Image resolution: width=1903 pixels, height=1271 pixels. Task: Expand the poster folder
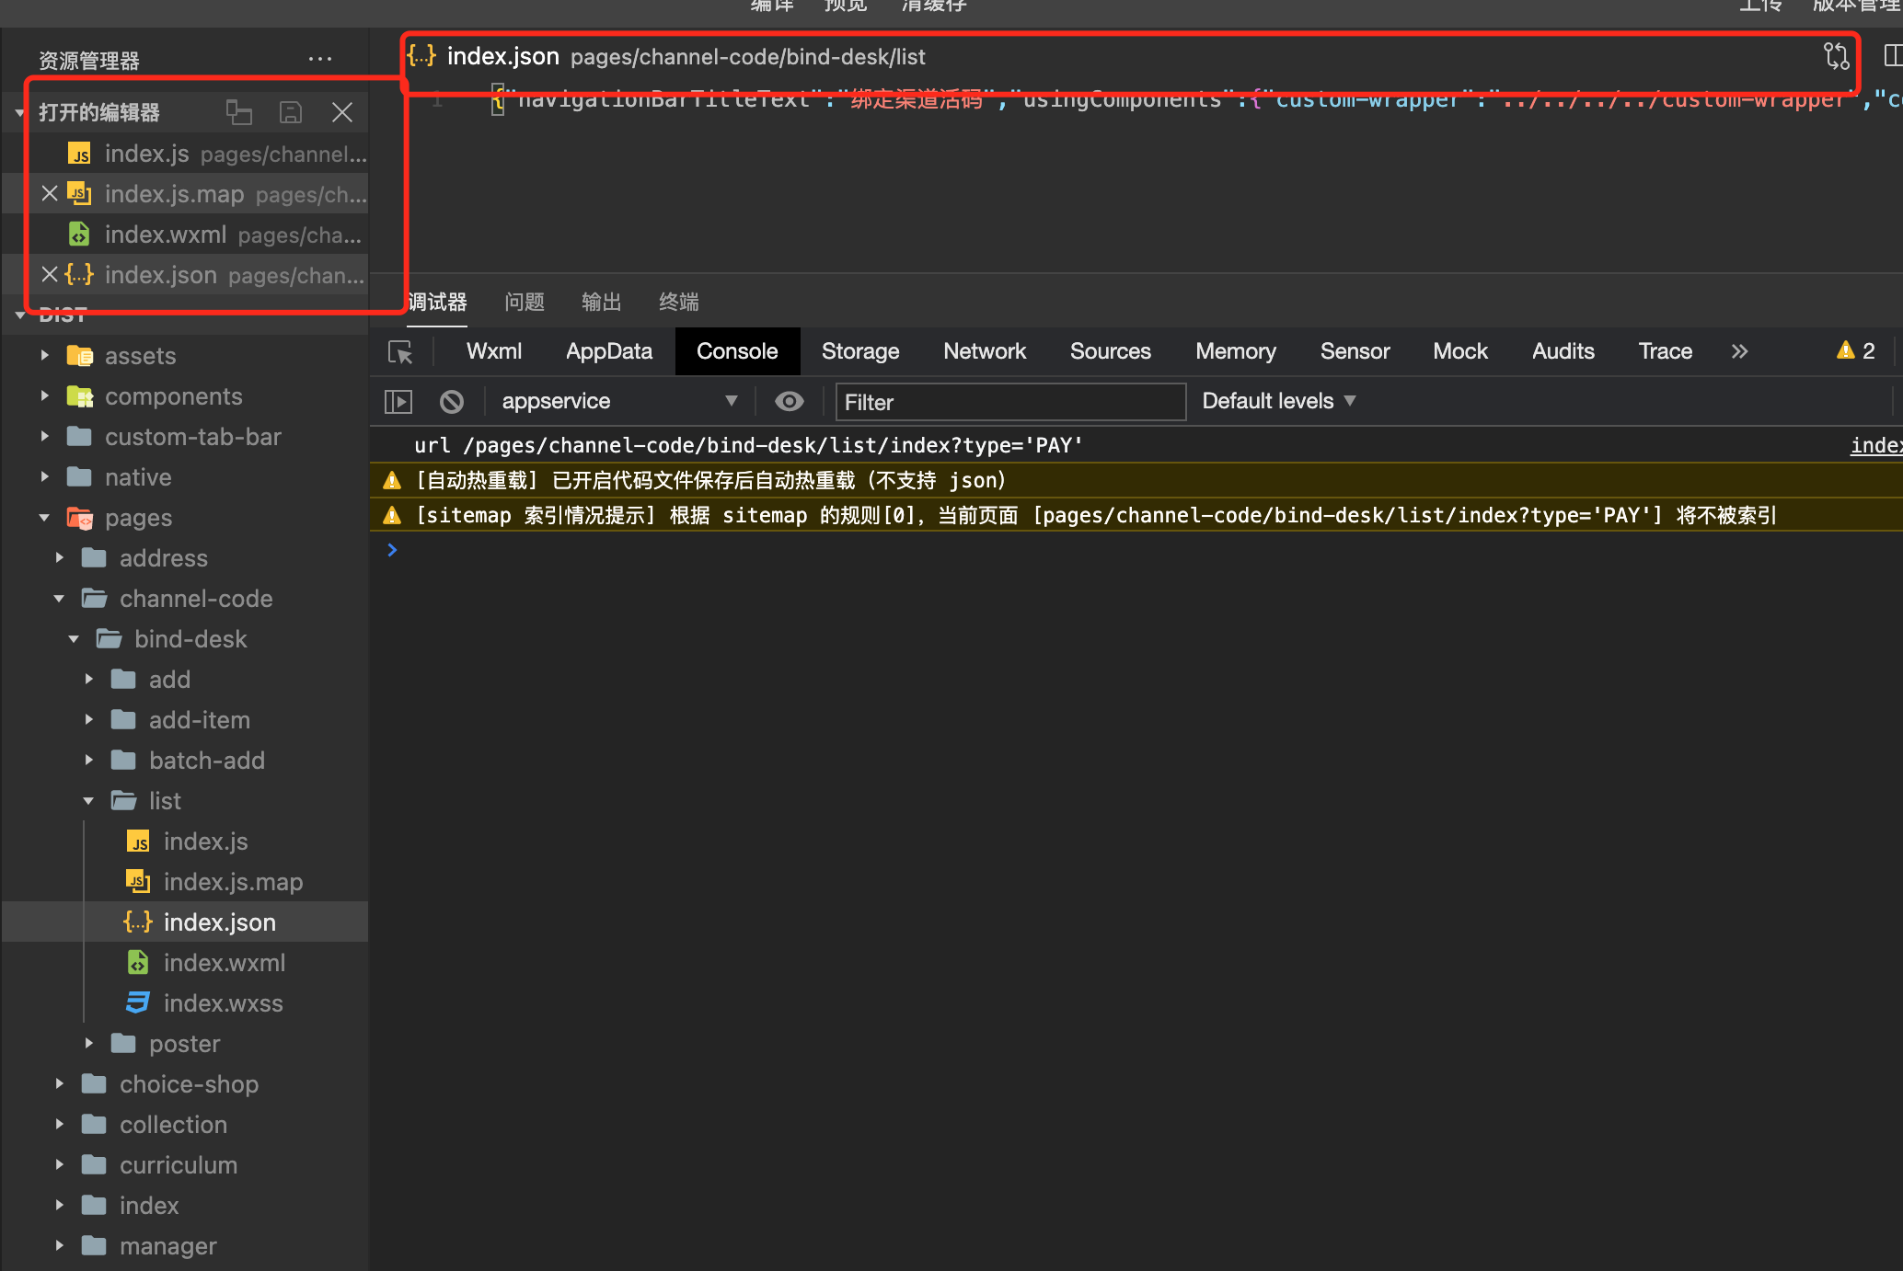click(184, 1044)
